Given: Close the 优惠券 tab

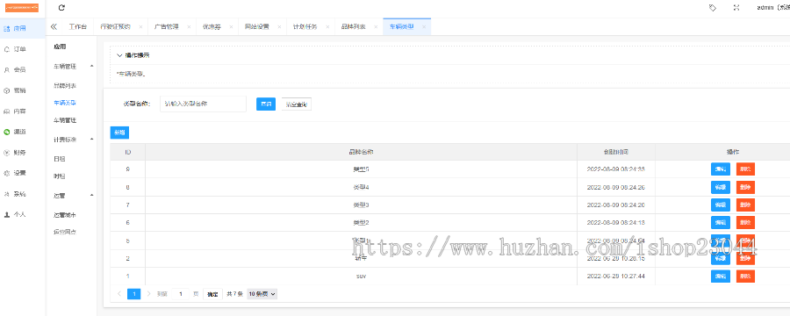Looking at the screenshot, I should coord(231,26).
